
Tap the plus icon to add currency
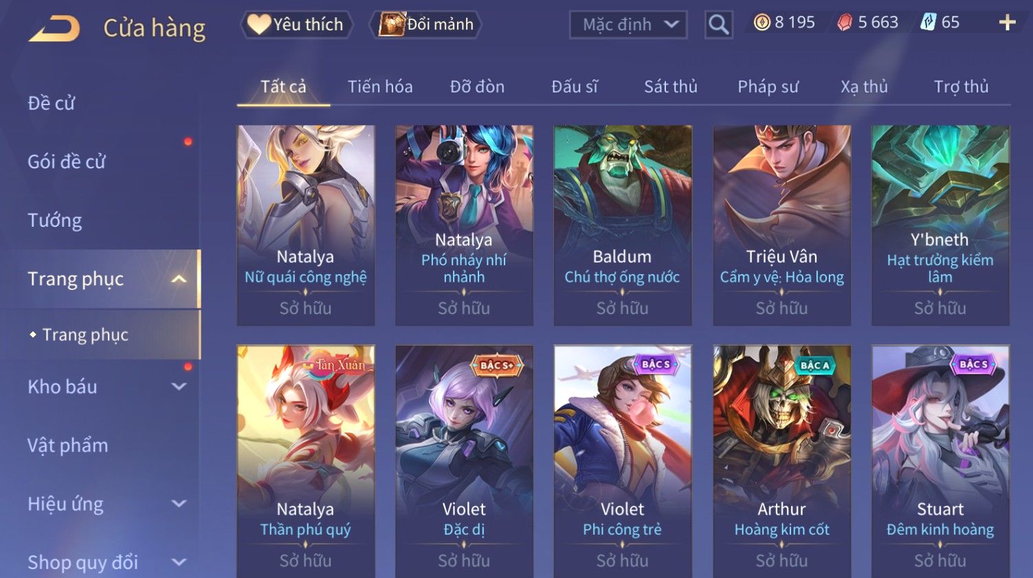(1007, 23)
